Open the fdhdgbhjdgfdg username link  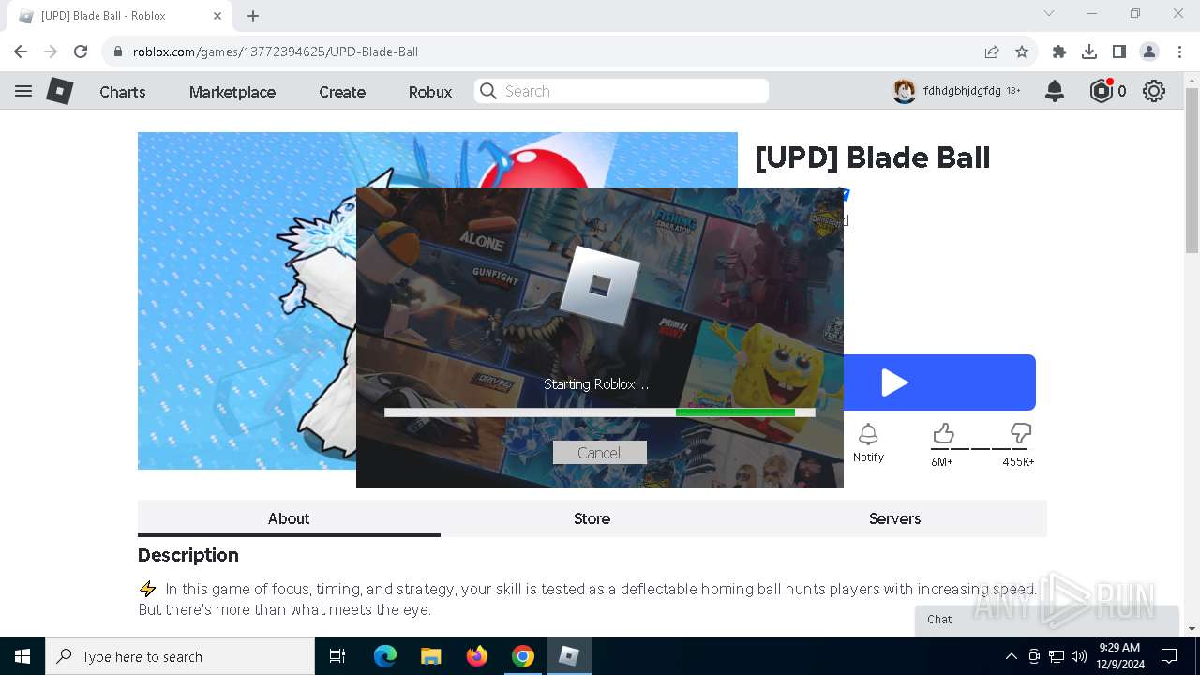[x=962, y=91]
